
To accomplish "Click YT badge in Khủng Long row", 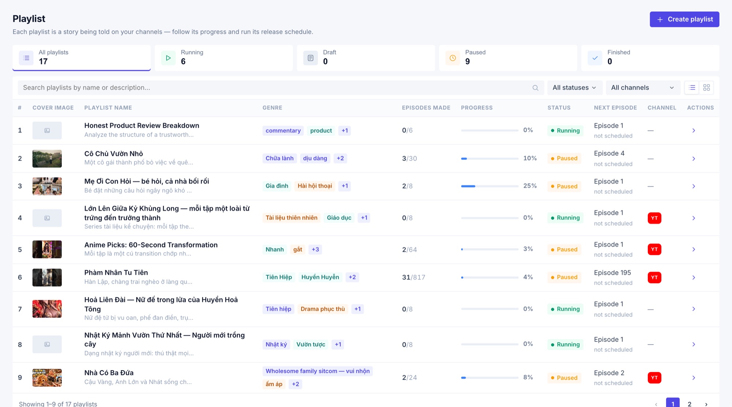I will (654, 218).
